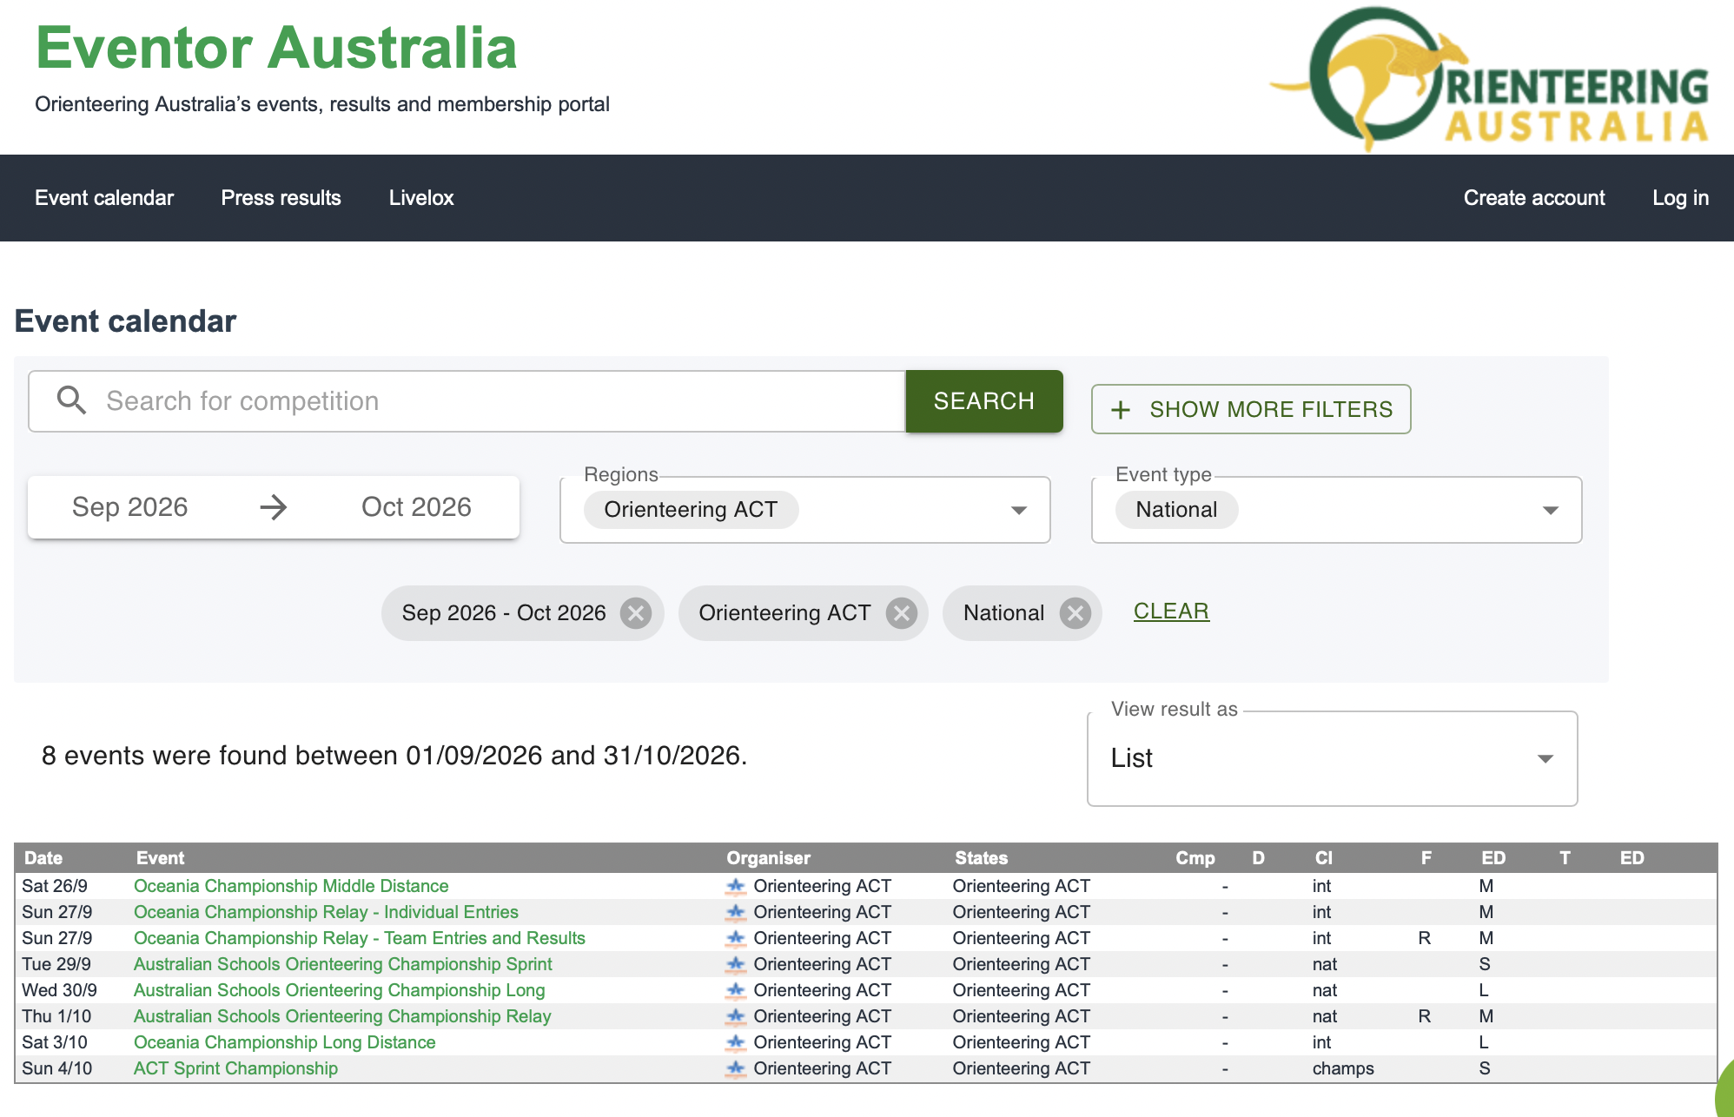Image resolution: width=1734 pixels, height=1117 pixels.
Task: Click the organiser icon on the ACT Sprint Championship row
Action: (736, 1068)
